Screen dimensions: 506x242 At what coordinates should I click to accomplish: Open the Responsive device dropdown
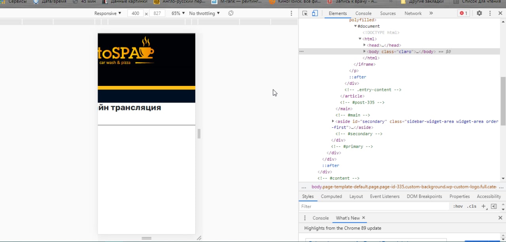click(x=108, y=13)
